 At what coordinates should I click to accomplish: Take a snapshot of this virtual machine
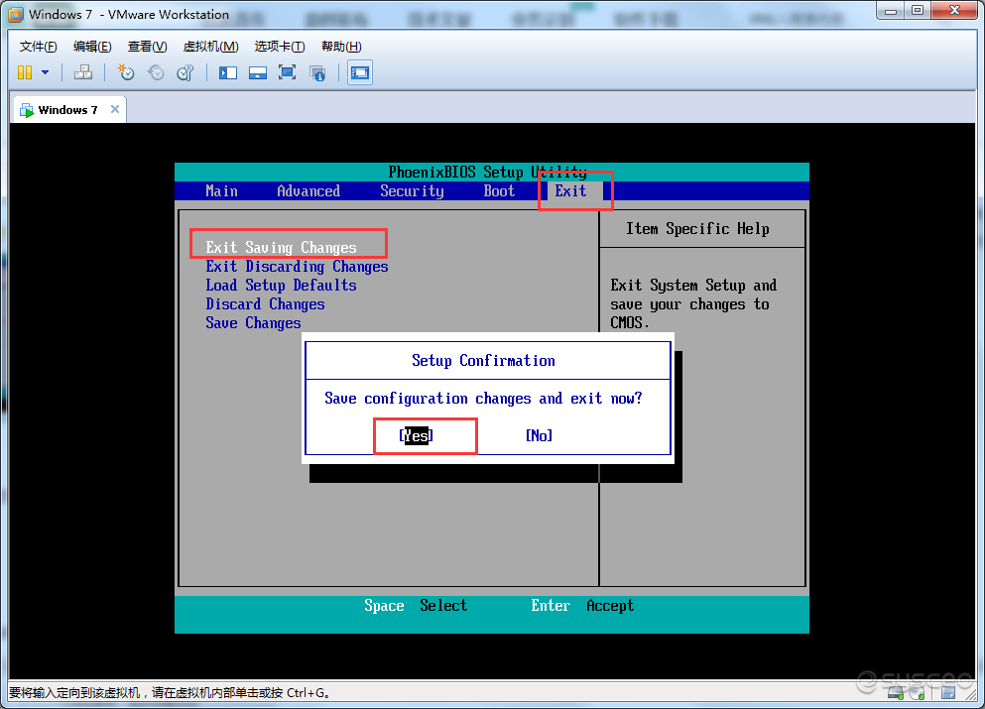(126, 72)
